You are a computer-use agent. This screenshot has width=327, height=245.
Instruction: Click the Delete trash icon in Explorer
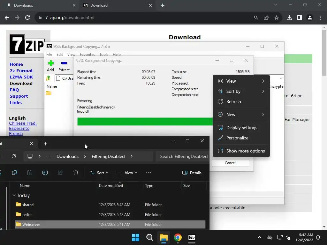(x=76, y=173)
